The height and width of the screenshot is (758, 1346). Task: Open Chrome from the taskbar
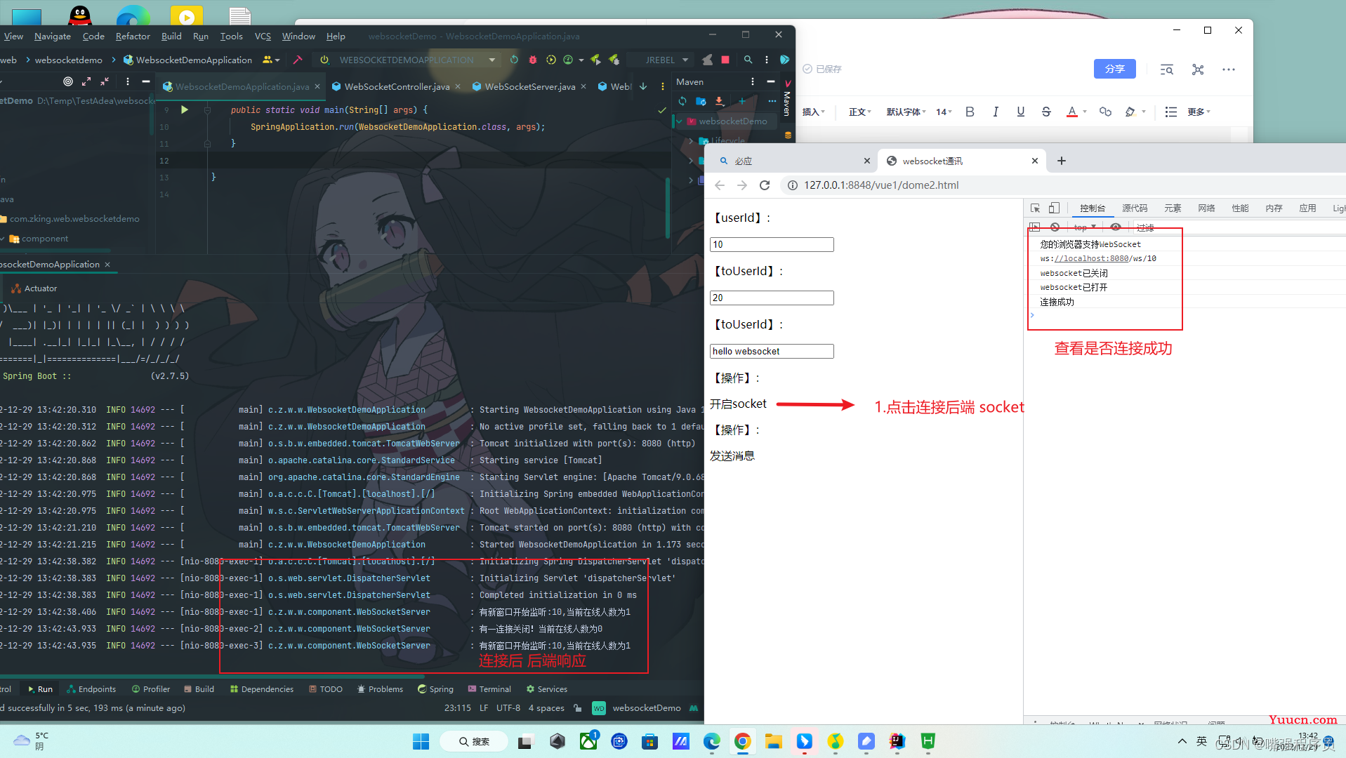click(x=742, y=741)
